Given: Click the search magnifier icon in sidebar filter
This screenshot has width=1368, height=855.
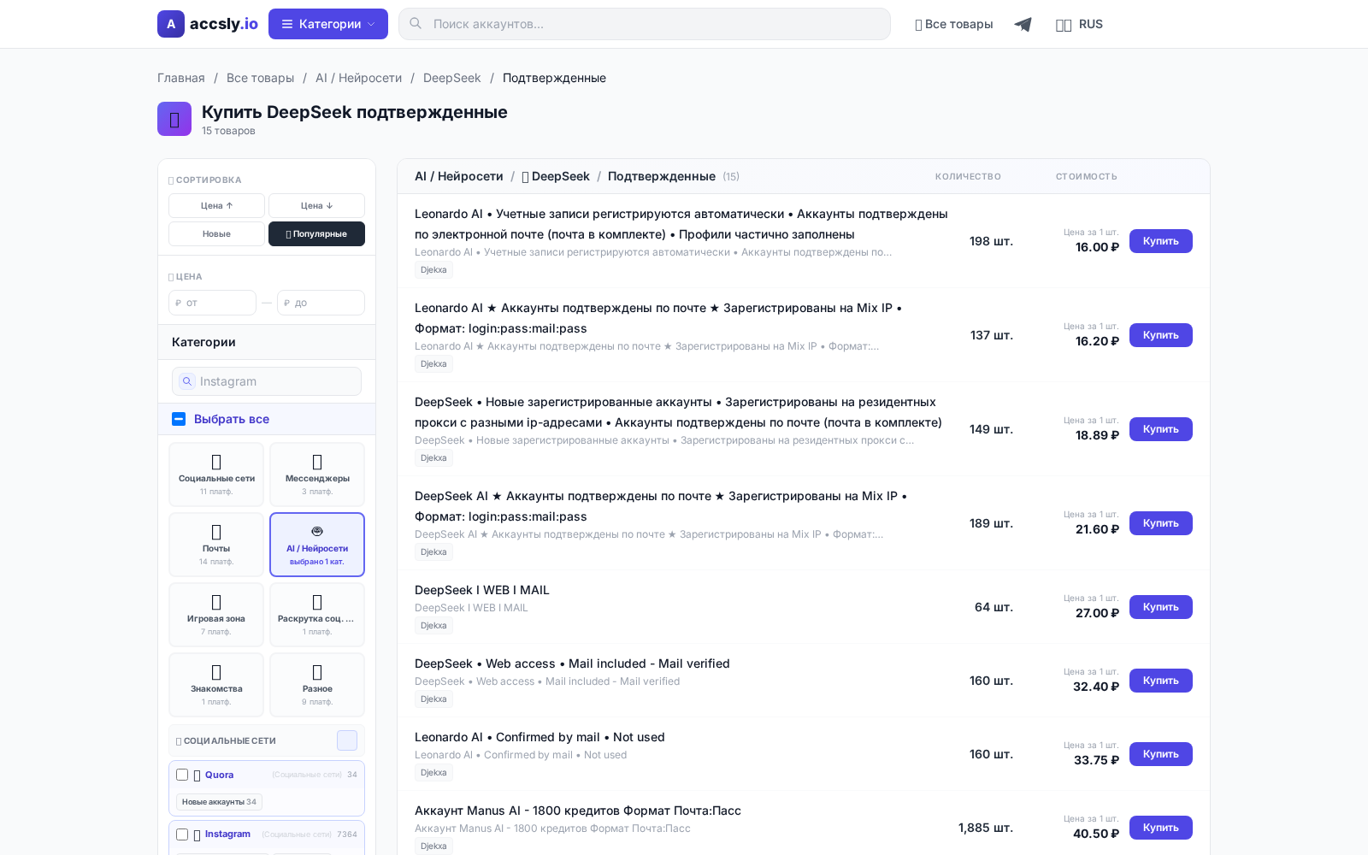Looking at the screenshot, I should click(187, 381).
